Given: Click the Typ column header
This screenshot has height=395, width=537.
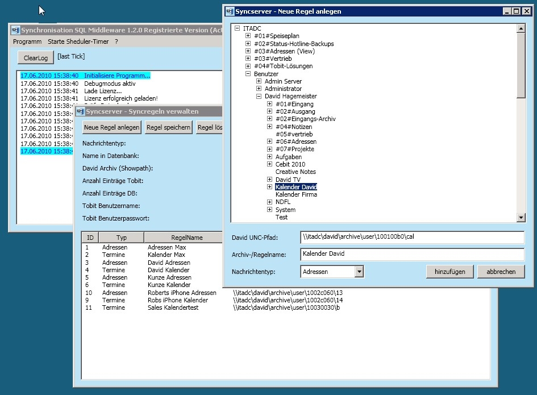Looking at the screenshot, I should 121,238.
